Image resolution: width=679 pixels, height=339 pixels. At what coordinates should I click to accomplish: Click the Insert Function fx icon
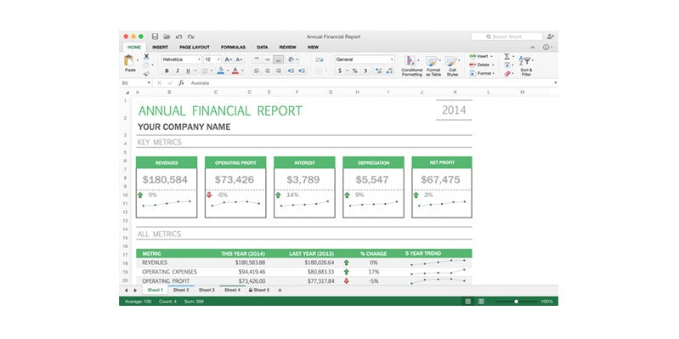(181, 82)
